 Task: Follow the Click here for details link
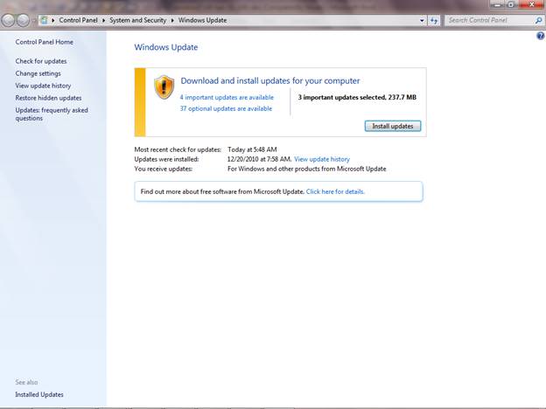pyautogui.click(x=335, y=191)
